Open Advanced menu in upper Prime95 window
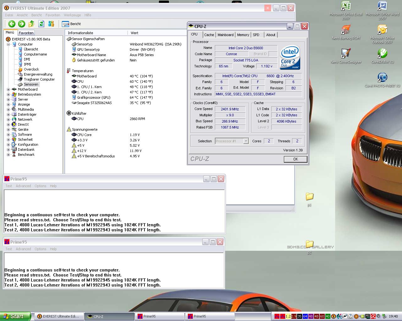The width and height of the screenshot is (402, 321). 24,186
